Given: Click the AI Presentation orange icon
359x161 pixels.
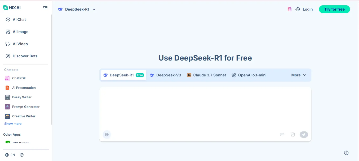Looking at the screenshot, I should tap(7, 88).
